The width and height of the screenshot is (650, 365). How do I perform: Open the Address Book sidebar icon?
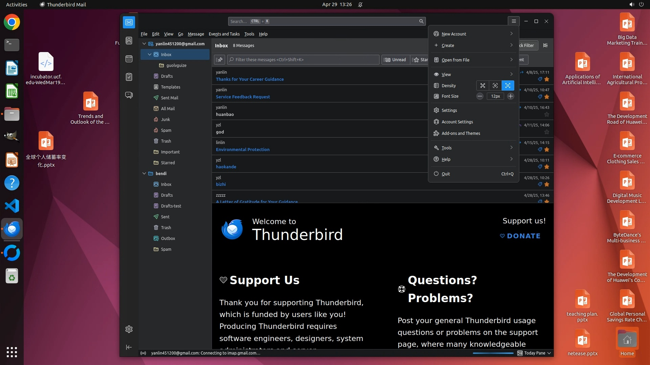[129, 41]
